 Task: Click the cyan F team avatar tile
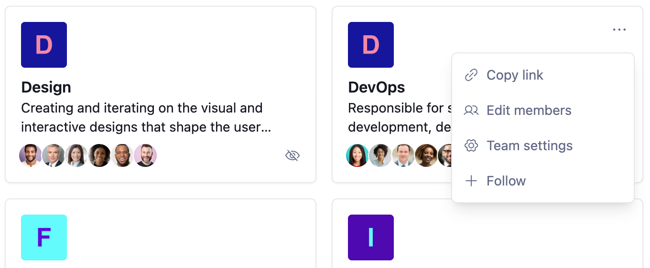(x=44, y=237)
